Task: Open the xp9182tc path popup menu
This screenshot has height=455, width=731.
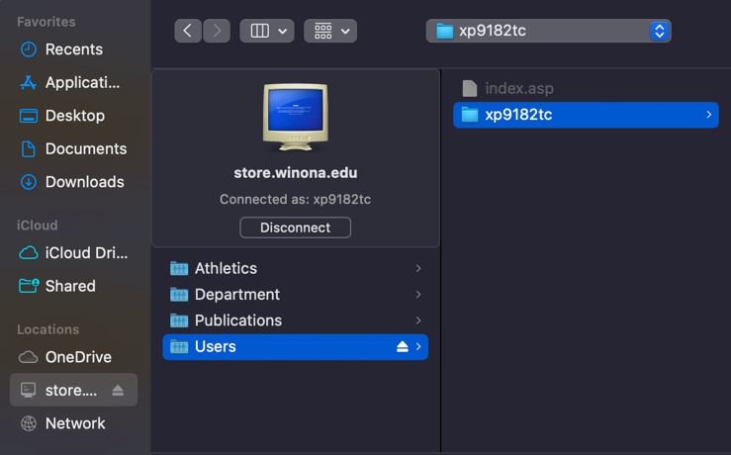Action: pyautogui.click(x=548, y=31)
